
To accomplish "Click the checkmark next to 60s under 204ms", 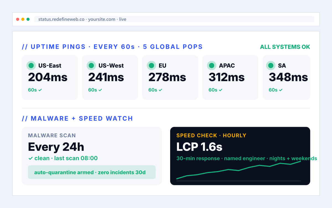I will click(40, 90).
